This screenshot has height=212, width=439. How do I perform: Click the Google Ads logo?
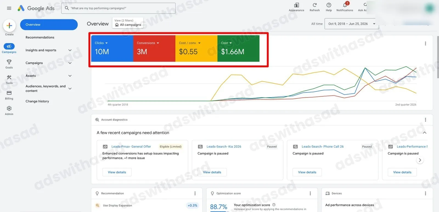point(36,8)
